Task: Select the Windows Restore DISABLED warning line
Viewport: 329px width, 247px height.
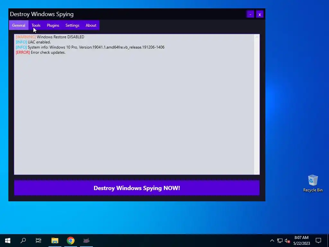Action: pos(50,37)
